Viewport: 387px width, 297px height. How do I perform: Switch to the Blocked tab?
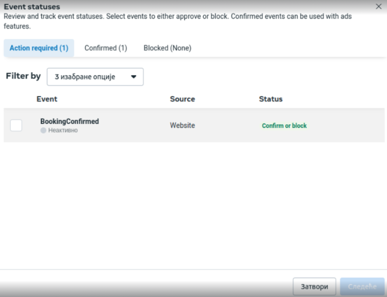(x=167, y=48)
